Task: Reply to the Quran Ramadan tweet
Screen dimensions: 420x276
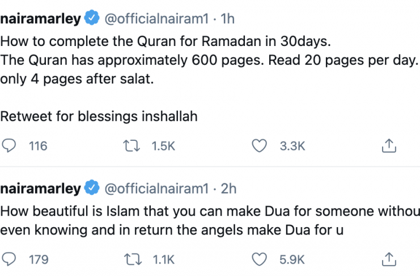Action: pos(10,146)
